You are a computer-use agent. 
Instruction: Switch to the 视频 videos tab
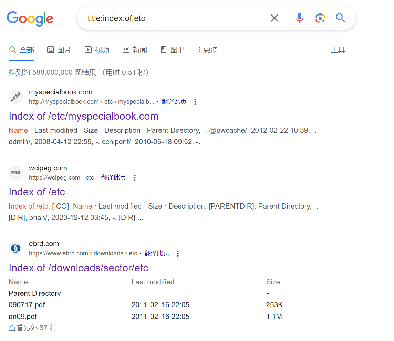pos(97,50)
